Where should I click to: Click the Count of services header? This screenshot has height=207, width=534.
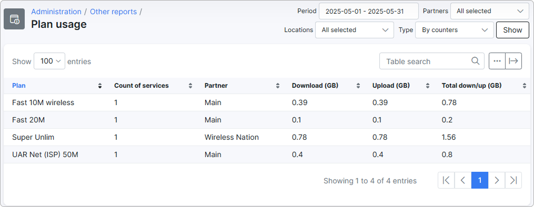(x=142, y=86)
